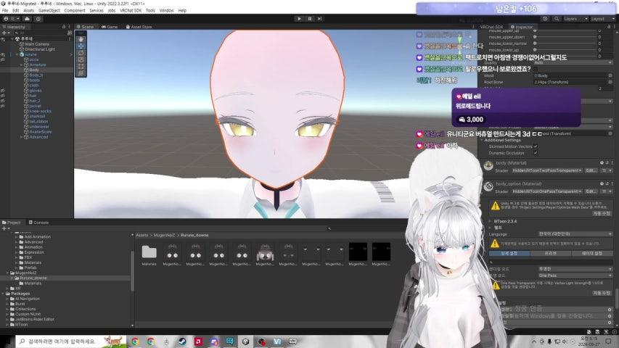Click the Hierarchy create plus button
The width and height of the screenshot is (619, 348).
[5, 33]
